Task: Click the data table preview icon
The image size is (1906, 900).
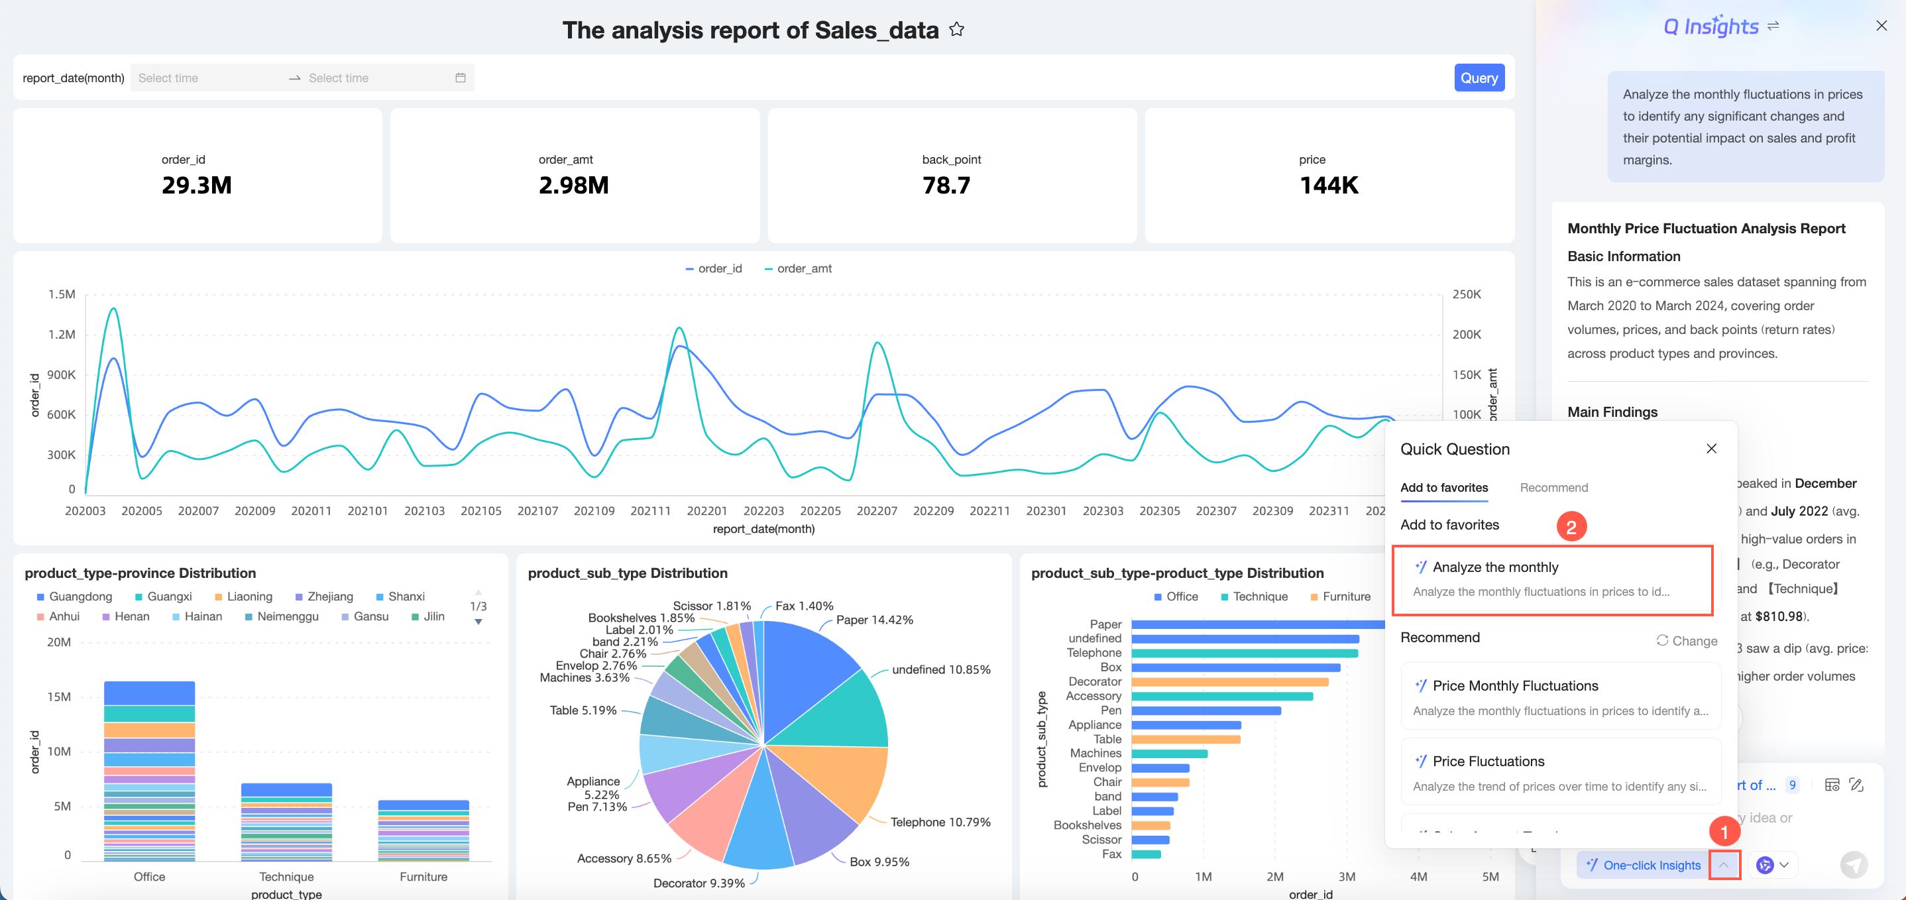Action: pyautogui.click(x=1832, y=785)
